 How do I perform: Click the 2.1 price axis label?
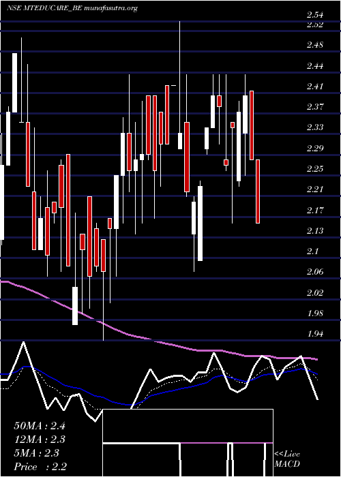(312, 251)
